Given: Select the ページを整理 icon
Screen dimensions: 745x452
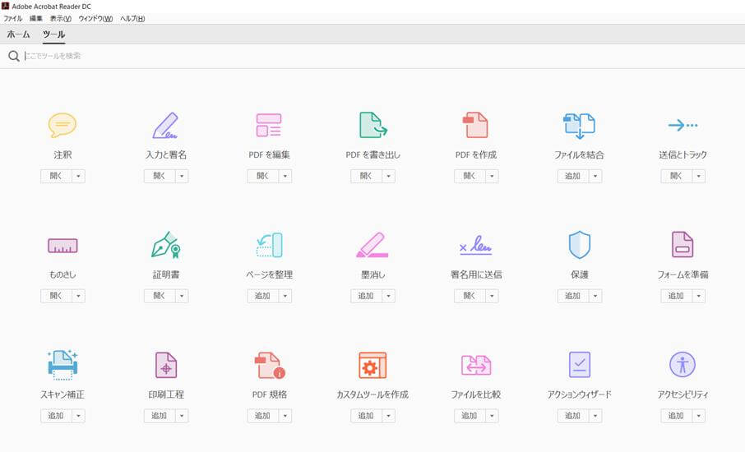Looking at the screenshot, I should tap(269, 245).
